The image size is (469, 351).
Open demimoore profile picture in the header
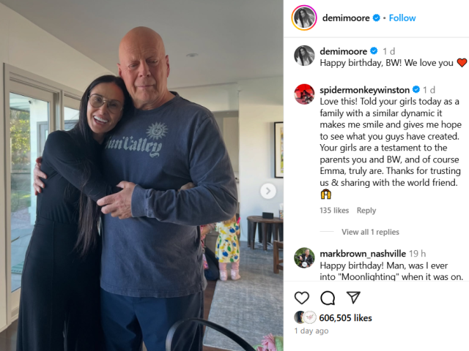304,18
